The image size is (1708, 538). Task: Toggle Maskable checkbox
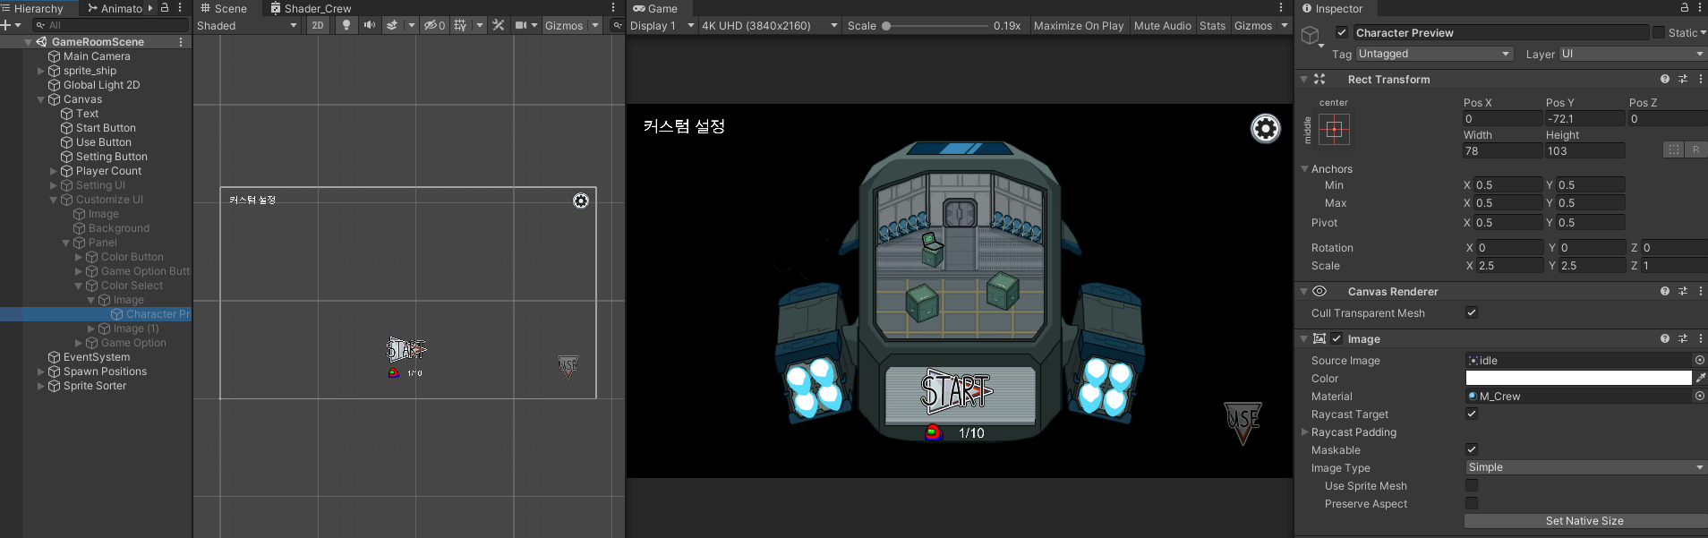1471,449
